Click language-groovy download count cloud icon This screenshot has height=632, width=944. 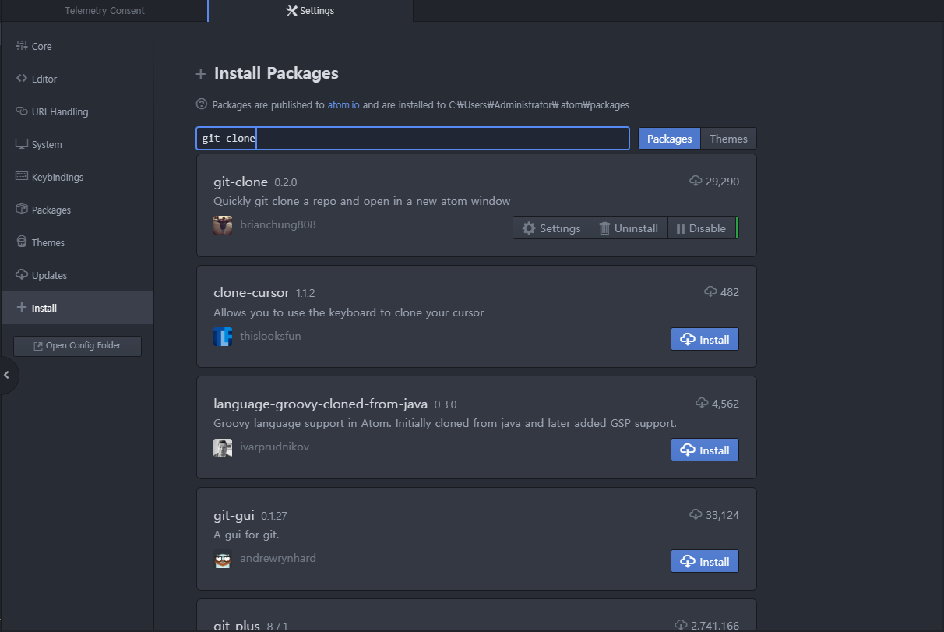click(702, 403)
